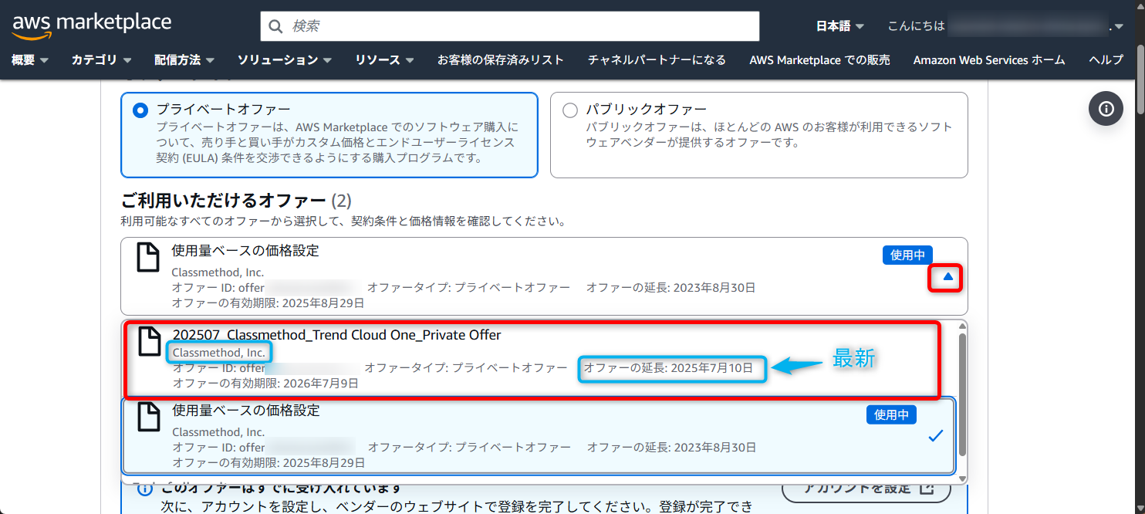The height and width of the screenshot is (514, 1145).
Task: Click the アカウントを設定 button
Action: point(866,489)
